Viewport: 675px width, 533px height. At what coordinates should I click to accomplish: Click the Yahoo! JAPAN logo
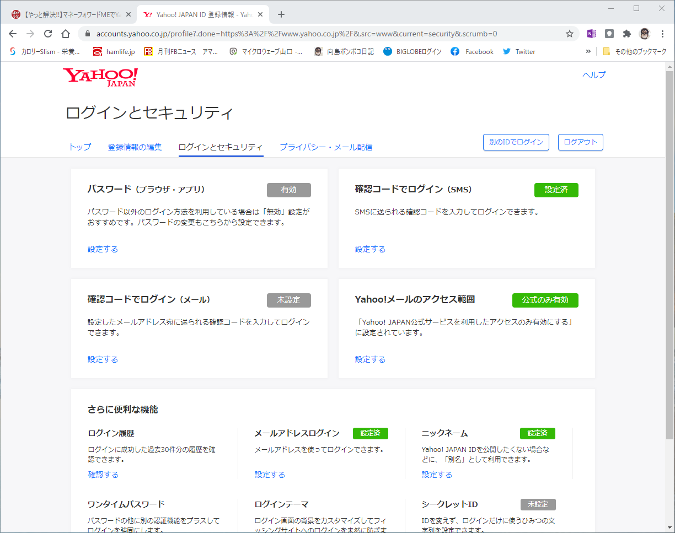click(x=100, y=77)
